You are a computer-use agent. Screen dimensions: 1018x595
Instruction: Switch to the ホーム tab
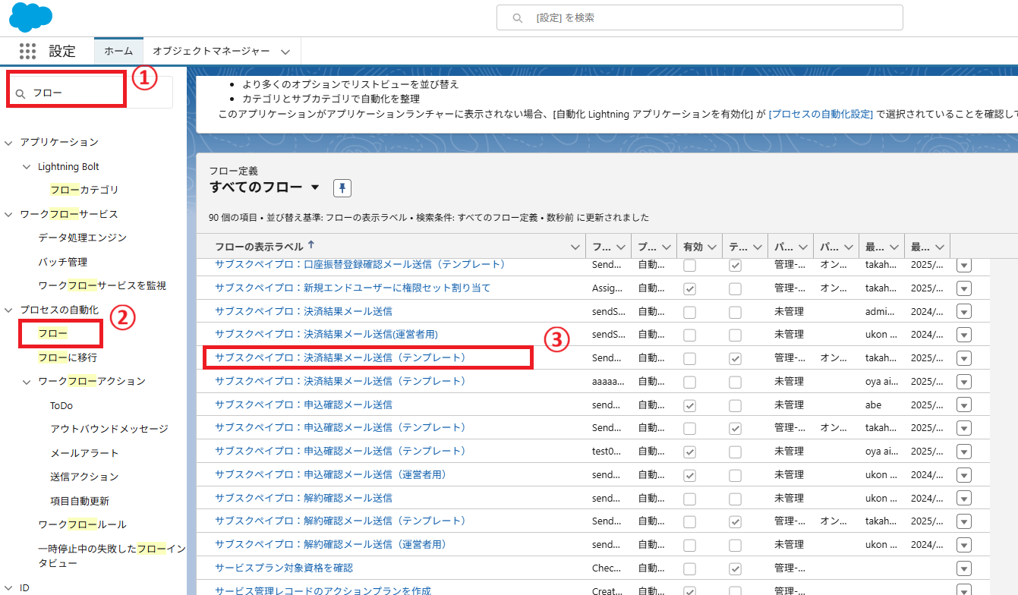(118, 51)
